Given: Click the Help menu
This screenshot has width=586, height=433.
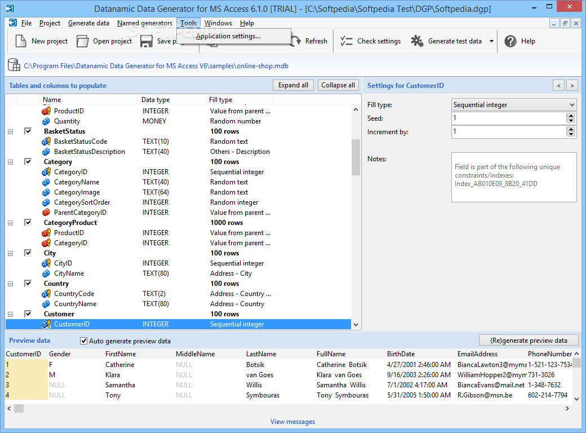Looking at the screenshot, I should [x=247, y=23].
